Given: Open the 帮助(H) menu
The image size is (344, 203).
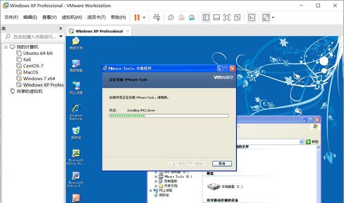Looking at the screenshot, I should coord(118,17).
